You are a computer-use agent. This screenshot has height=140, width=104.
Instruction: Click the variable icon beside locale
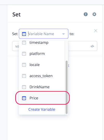(x=24, y=65)
